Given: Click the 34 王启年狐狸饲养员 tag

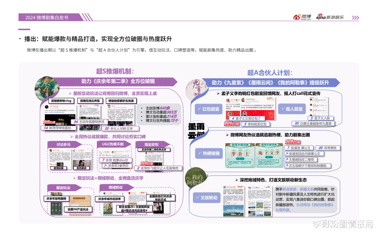Looking at the screenshot, I should [89, 122].
